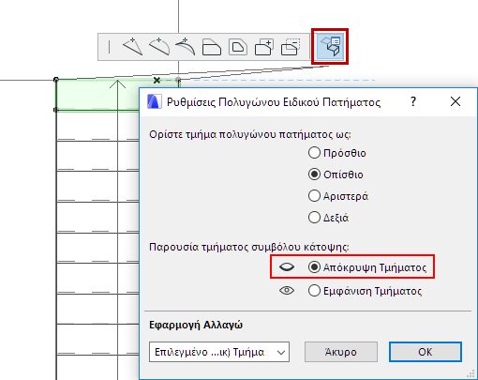The width and height of the screenshot is (478, 380).
Task: Click the dialog help question mark
Action: tap(413, 101)
